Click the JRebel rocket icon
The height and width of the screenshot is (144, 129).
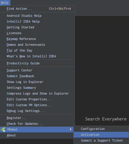click(3, 129)
